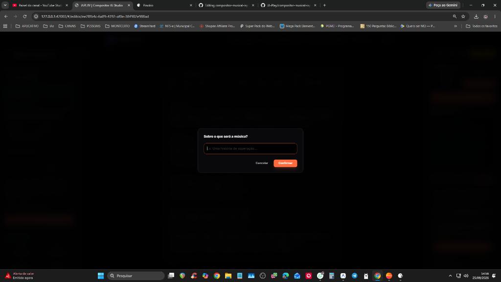501x282 pixels.
Task: Open WhatsApp from the taskbar
Action: pos(320,276)
